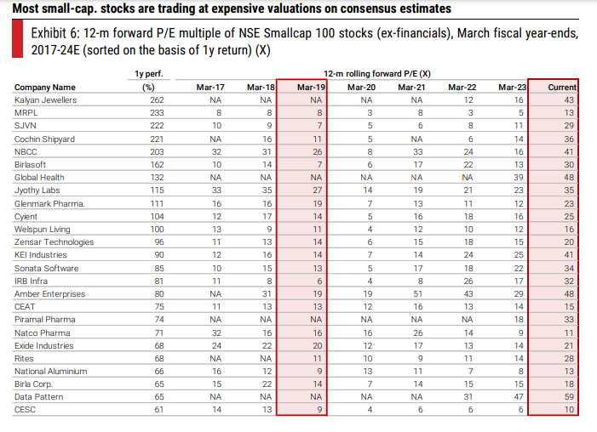Select the Jyothy Labs company name
597x432 pixels.
click(38, 190)
